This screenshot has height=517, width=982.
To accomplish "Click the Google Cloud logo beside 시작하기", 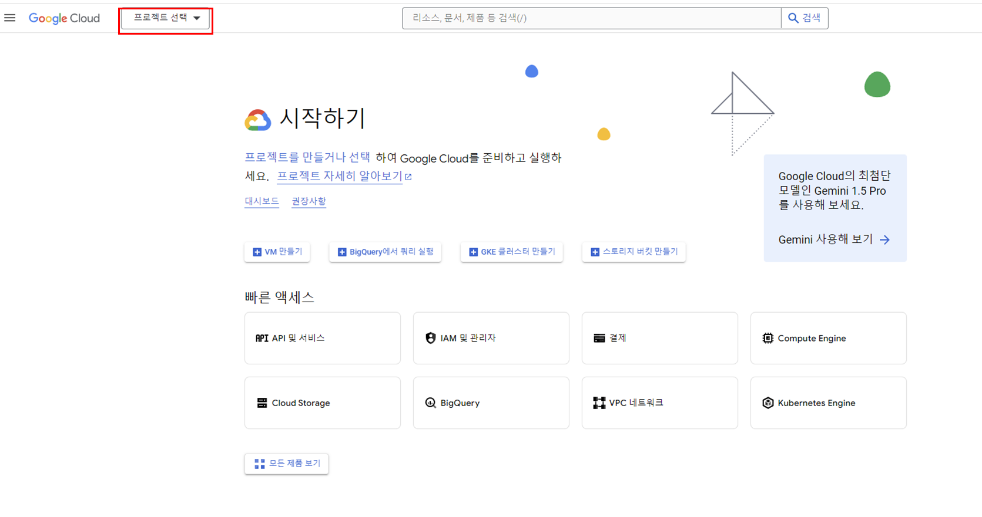I will [x=258, y=120].
